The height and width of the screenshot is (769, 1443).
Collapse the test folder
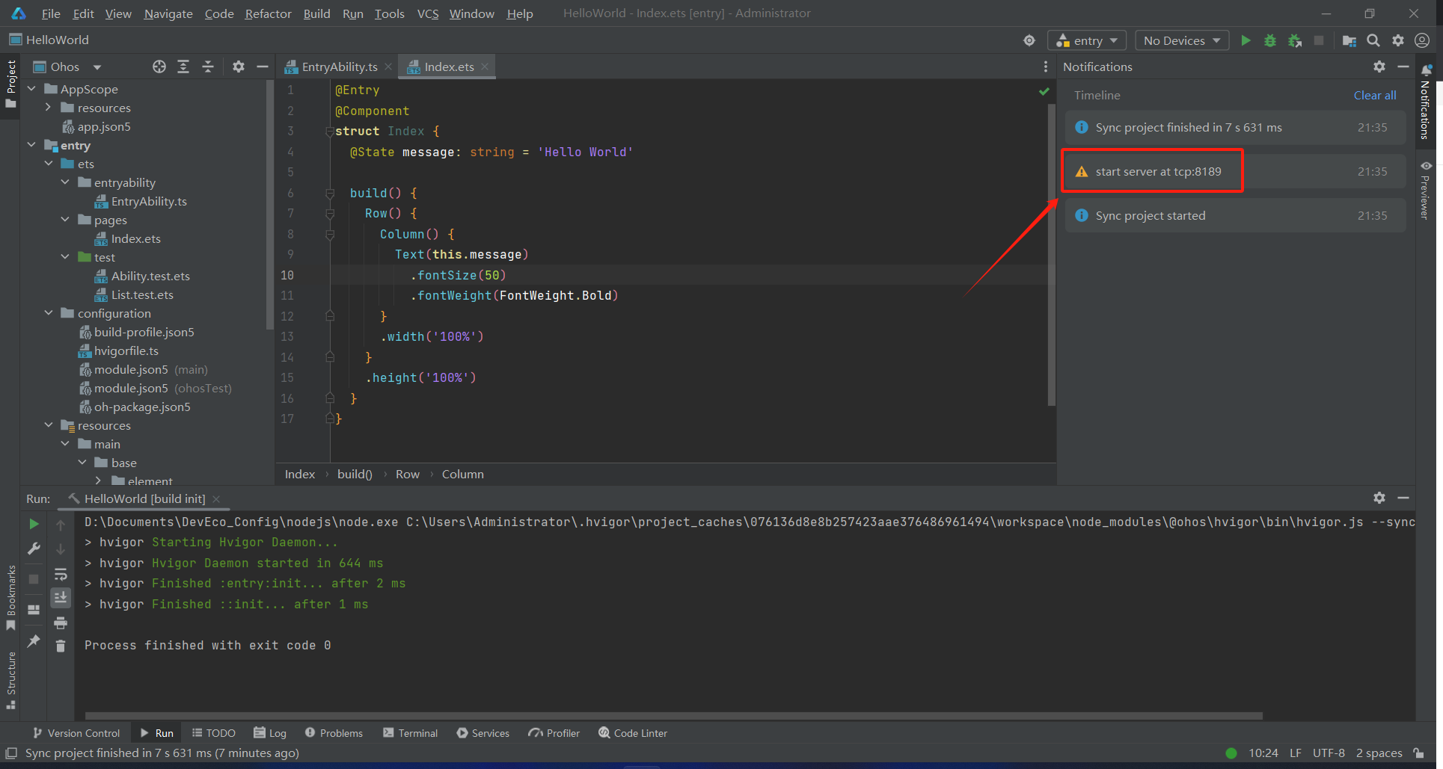point(65,257)
